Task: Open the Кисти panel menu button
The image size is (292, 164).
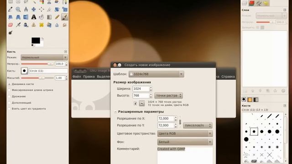Action: 285,105
